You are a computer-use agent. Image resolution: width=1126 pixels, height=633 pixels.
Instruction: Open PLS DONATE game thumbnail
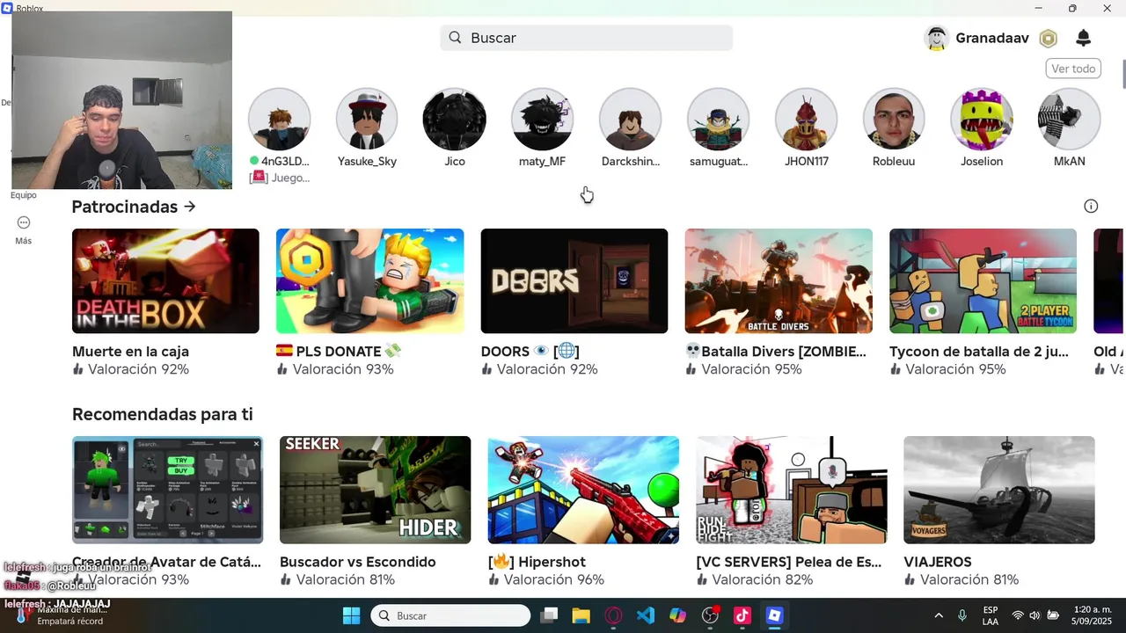[369, 280]
